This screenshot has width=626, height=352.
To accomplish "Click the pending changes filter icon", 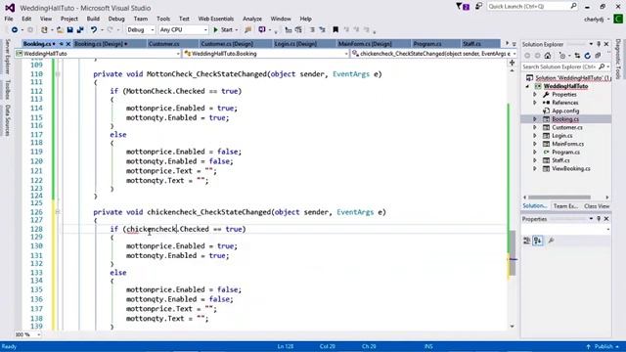I will pos(562,56).
